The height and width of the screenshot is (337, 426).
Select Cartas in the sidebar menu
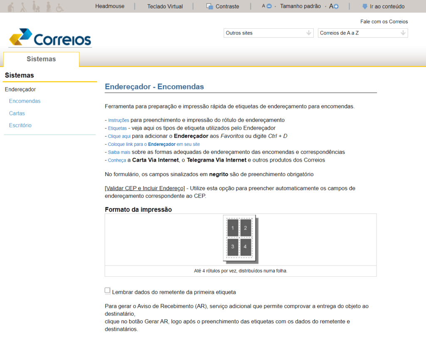click(17, 113)
